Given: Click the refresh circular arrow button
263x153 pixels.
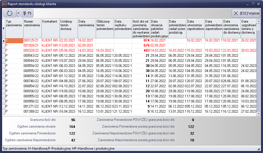Looking at the screenshot, I should (10, 13).
